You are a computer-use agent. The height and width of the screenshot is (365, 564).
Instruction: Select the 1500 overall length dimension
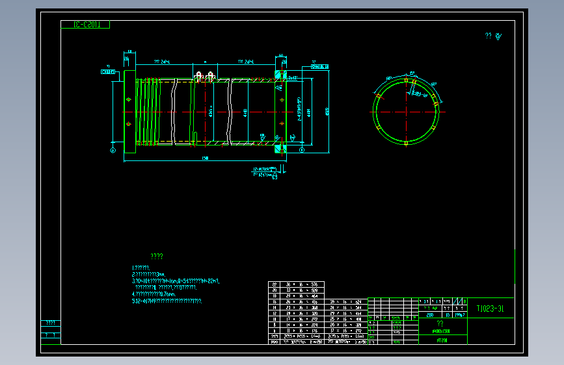pyautogui.click(x=205, y=158)
